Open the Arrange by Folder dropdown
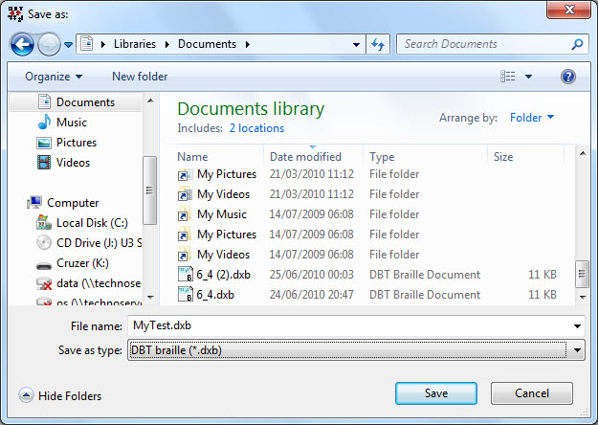The height and width of the screenshot is (425, 598). [532, 118]
